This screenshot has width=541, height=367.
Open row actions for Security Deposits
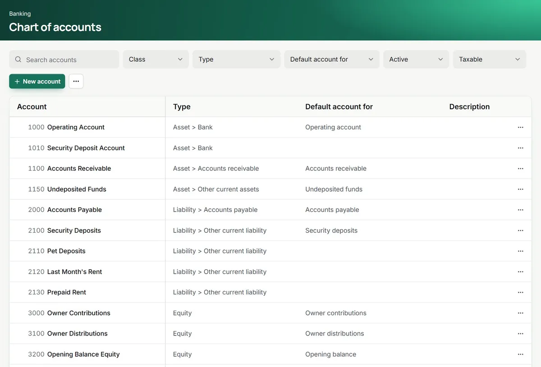(520, 230)
